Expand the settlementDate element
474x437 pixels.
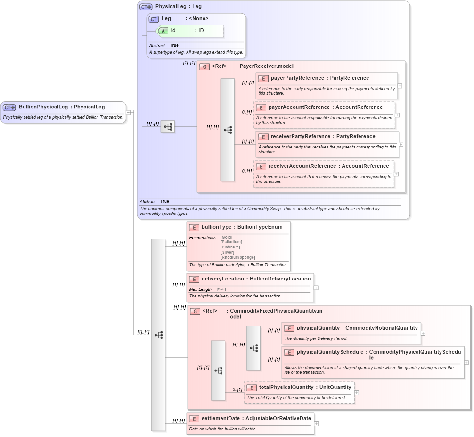pyautogui.click(x=316, y=424)
